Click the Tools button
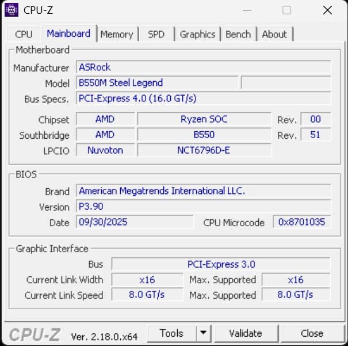Image resolution: width=348 pixels, height=346 pixels. pos(172,333)
